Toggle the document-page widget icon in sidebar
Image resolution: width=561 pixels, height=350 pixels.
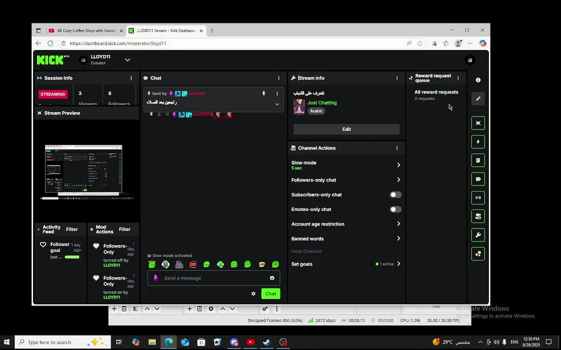(x=478, y=160)
